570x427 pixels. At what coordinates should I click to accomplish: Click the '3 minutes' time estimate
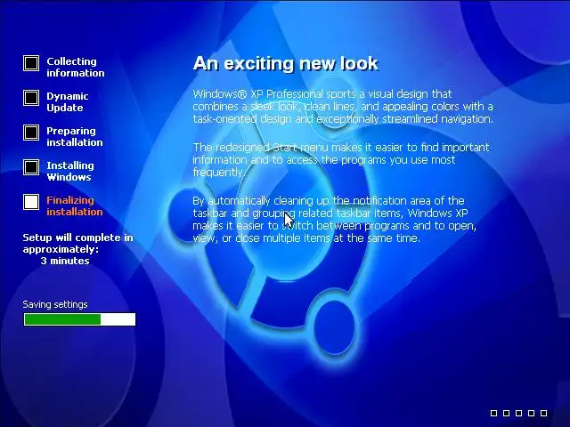(x=65, y=261)
